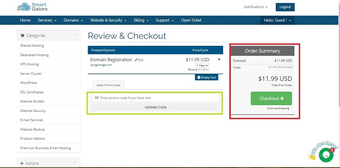
Task: Open E-mail Services category
Action: [x=32, y=120]
